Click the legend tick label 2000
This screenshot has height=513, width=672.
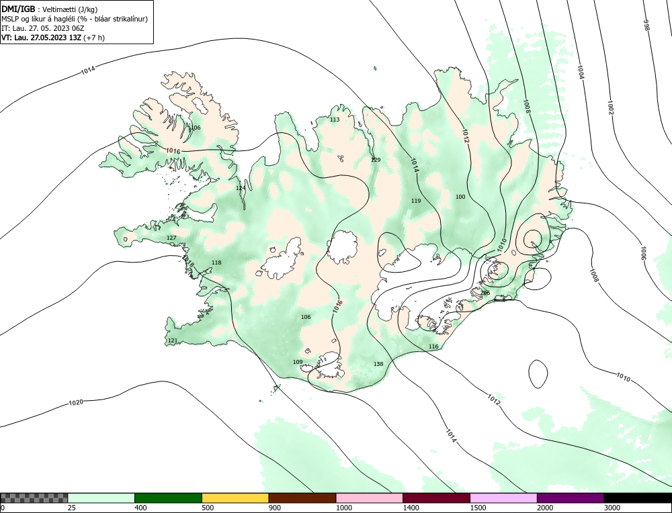click(x=545, y=508)
